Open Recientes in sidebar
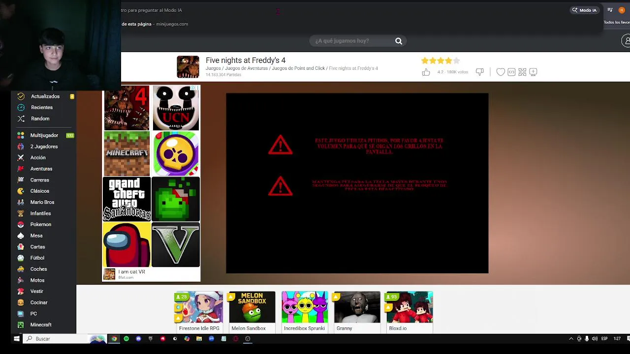This screenshot has width=630, height=354. point(42,107)
